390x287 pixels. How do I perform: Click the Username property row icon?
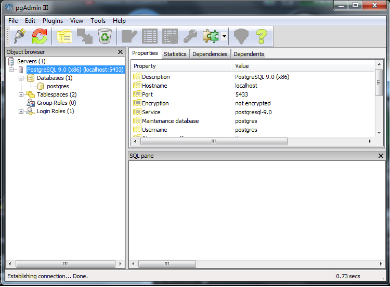click(x=137, y=129)
